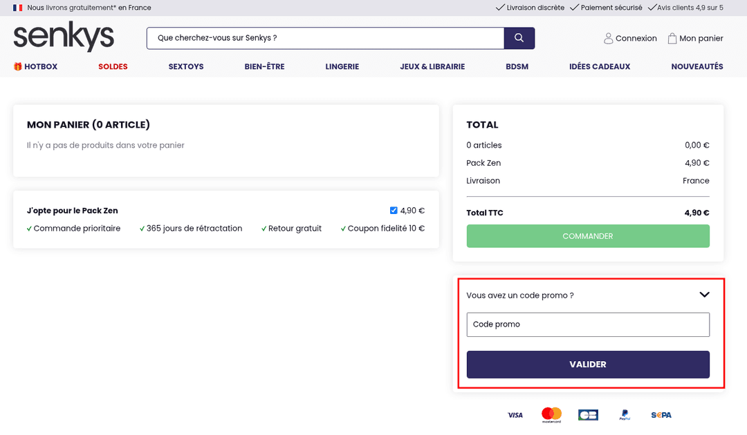Viewport: 747px width, 435px height.
Task: Open the BIEN-ÊTRE menu
Action: tap(264, 66)
